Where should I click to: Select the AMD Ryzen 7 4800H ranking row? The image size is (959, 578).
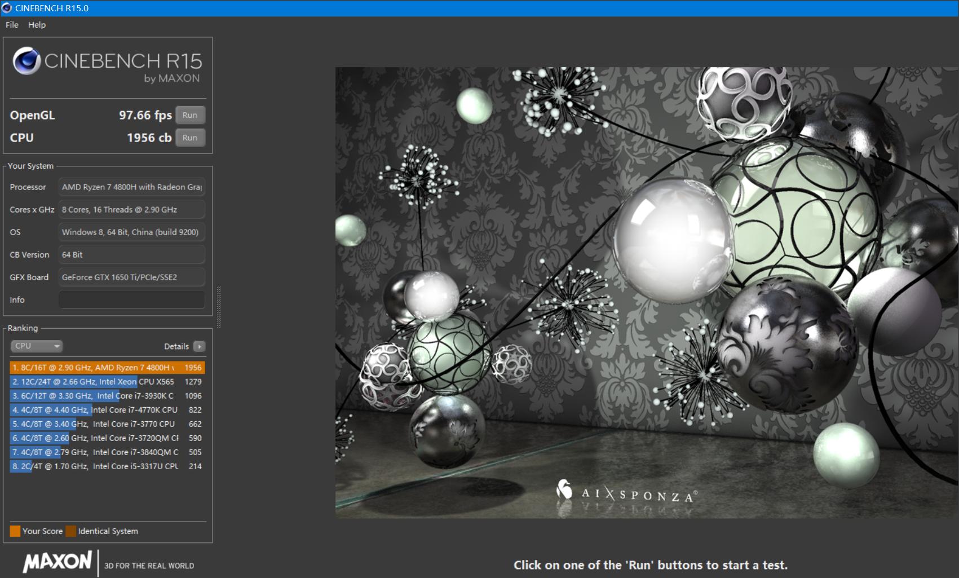(107, 368)
